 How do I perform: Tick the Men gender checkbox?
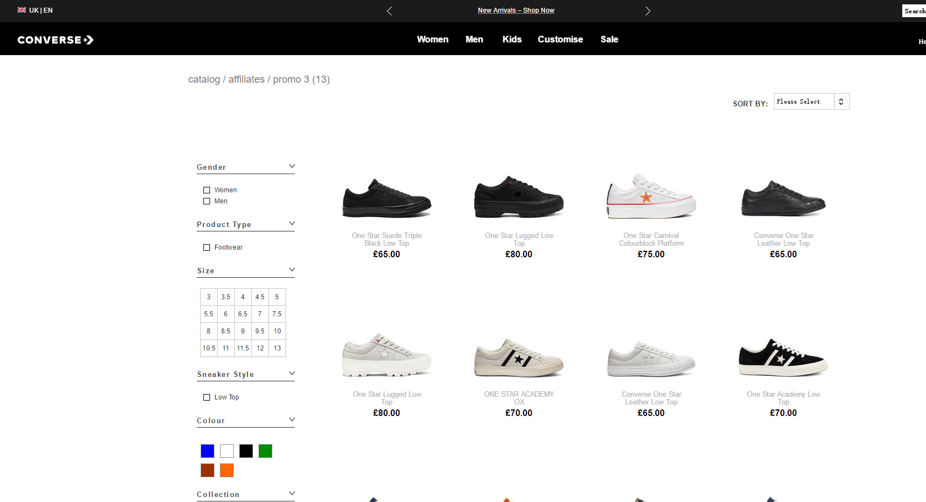tap(207, 201)
